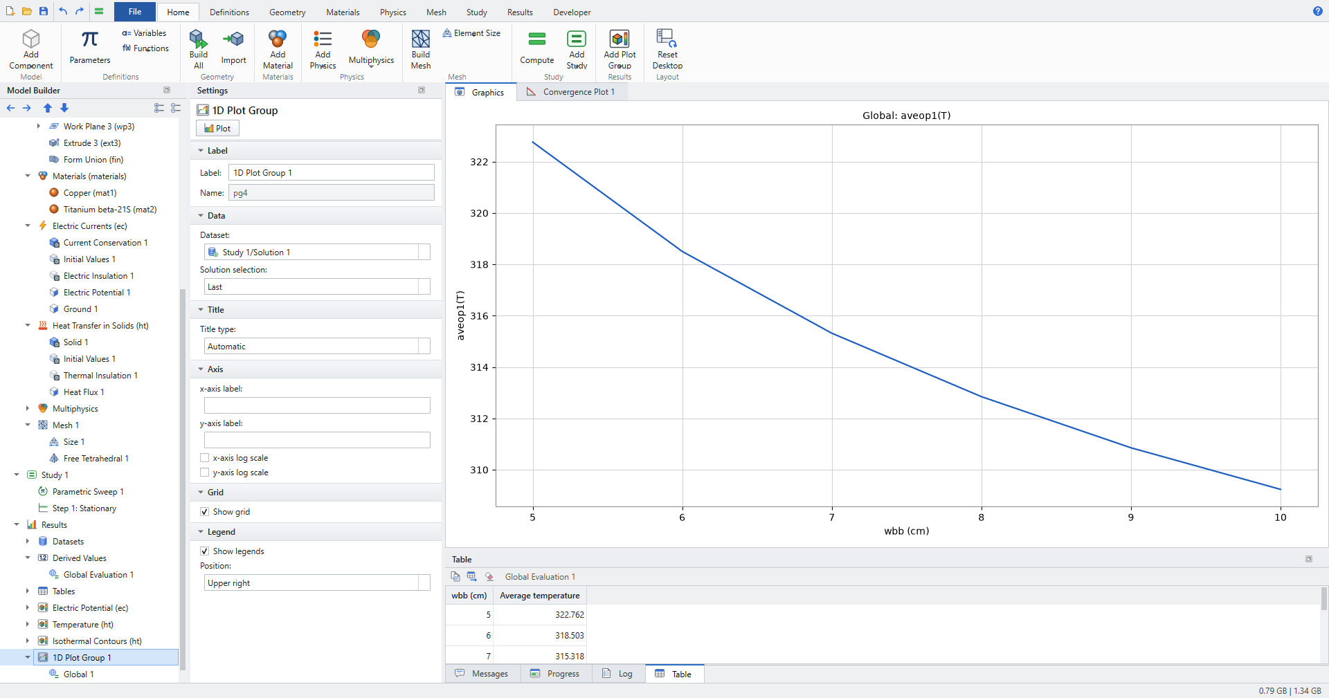The height and width of the screenshot is (698, 1329).
Task: Toggle y-axis log scale checkbox
Action: [x=204, y=472]
